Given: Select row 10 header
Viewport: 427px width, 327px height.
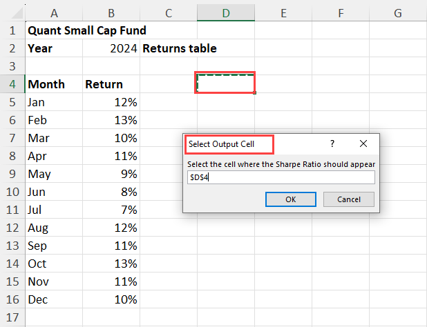Looking at the screenshot, I should (x=12, y=192).
